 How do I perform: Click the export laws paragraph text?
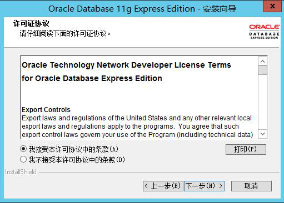pos(137,126)
